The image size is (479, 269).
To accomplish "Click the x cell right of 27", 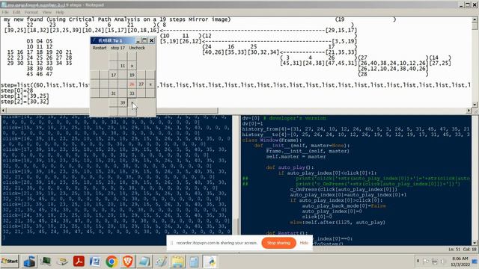I will click(150, 84).
